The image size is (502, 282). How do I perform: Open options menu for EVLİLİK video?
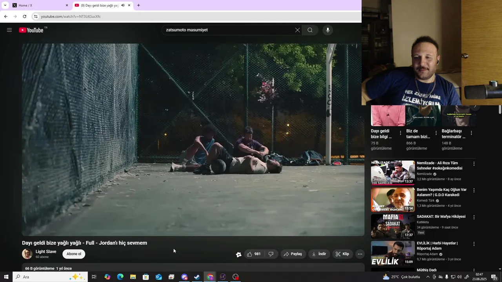pyautogui.click(x=474, y=244)
